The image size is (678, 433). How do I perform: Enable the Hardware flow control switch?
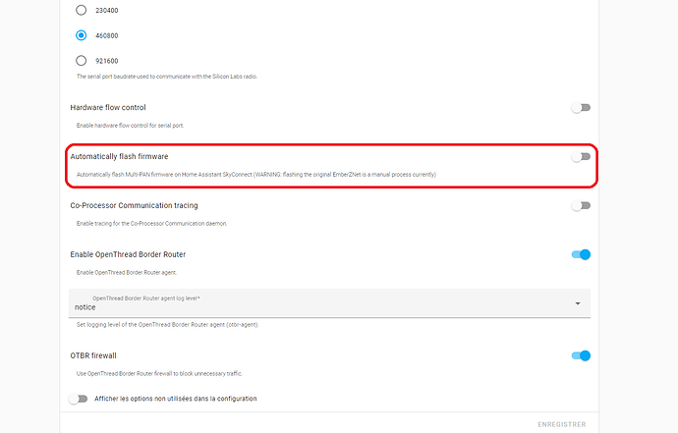[582, 107]
